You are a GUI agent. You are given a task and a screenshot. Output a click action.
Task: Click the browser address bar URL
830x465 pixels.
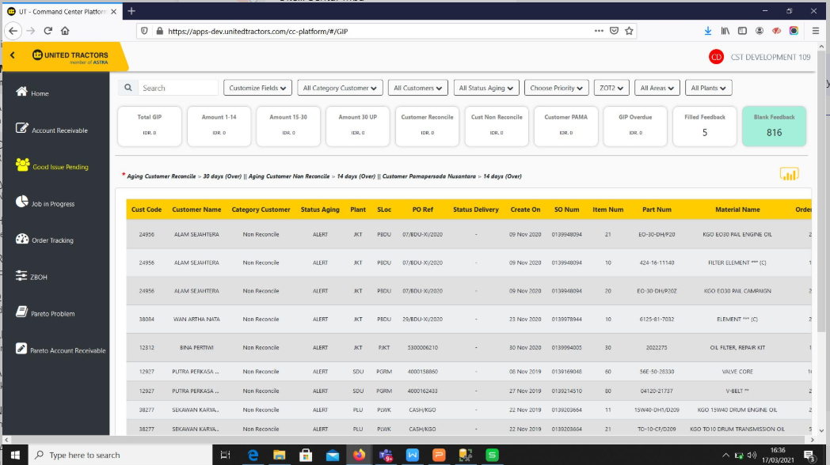pos(257,31)
